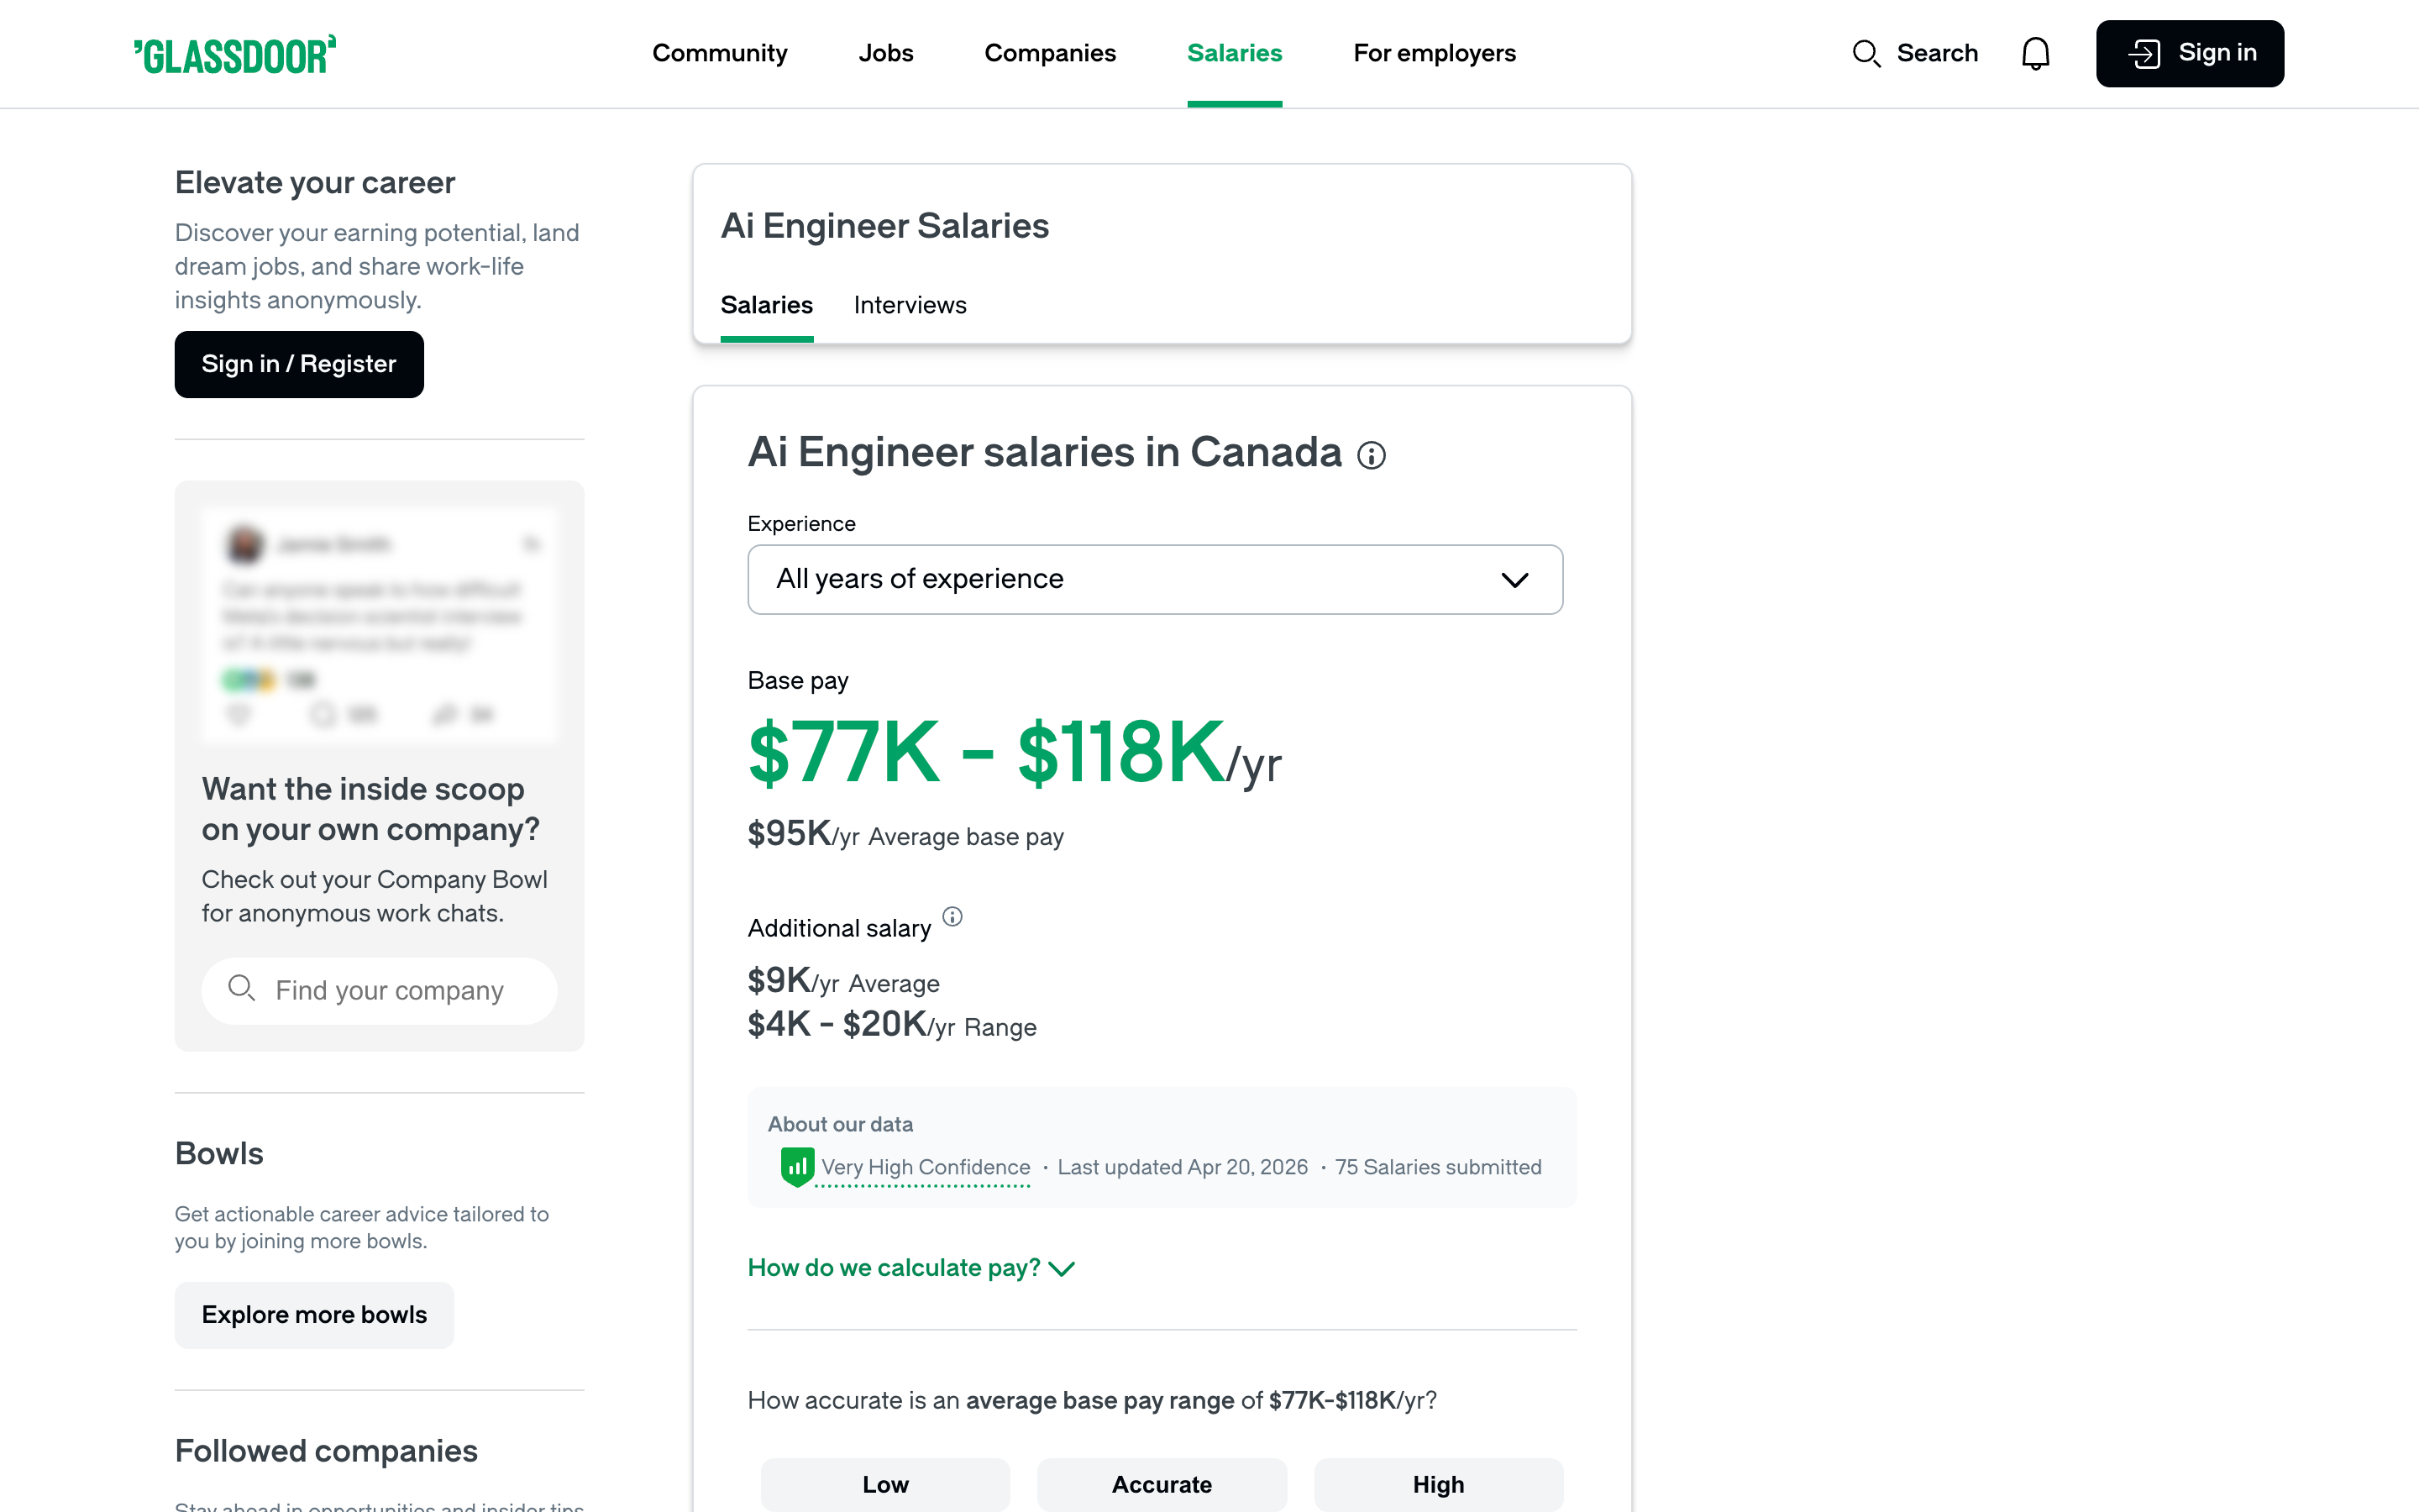Open the Companies nav item

coord(1050,53)
